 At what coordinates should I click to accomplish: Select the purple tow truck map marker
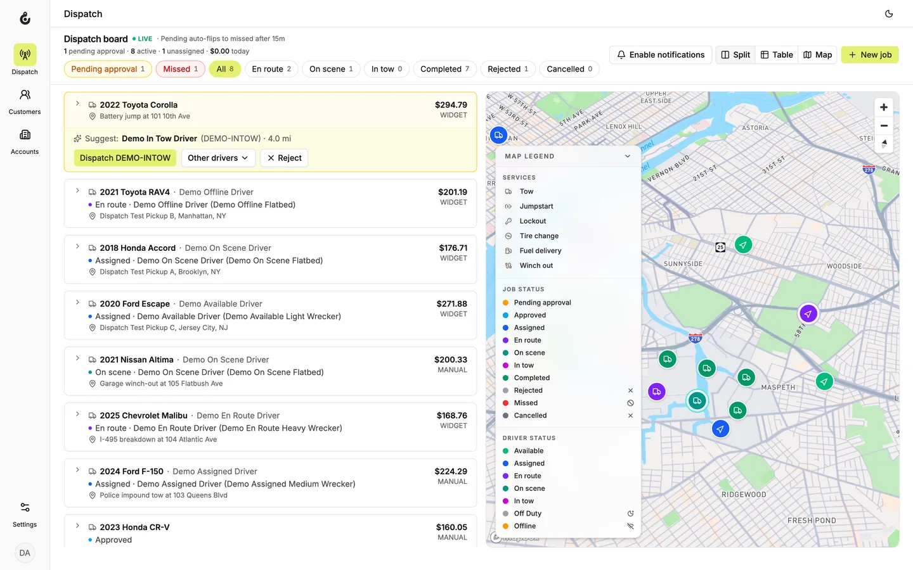[657, 391]
